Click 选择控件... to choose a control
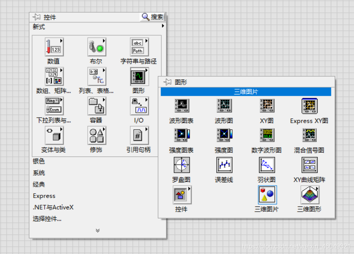This screenshot has width=354, height=254. (47, 218)
